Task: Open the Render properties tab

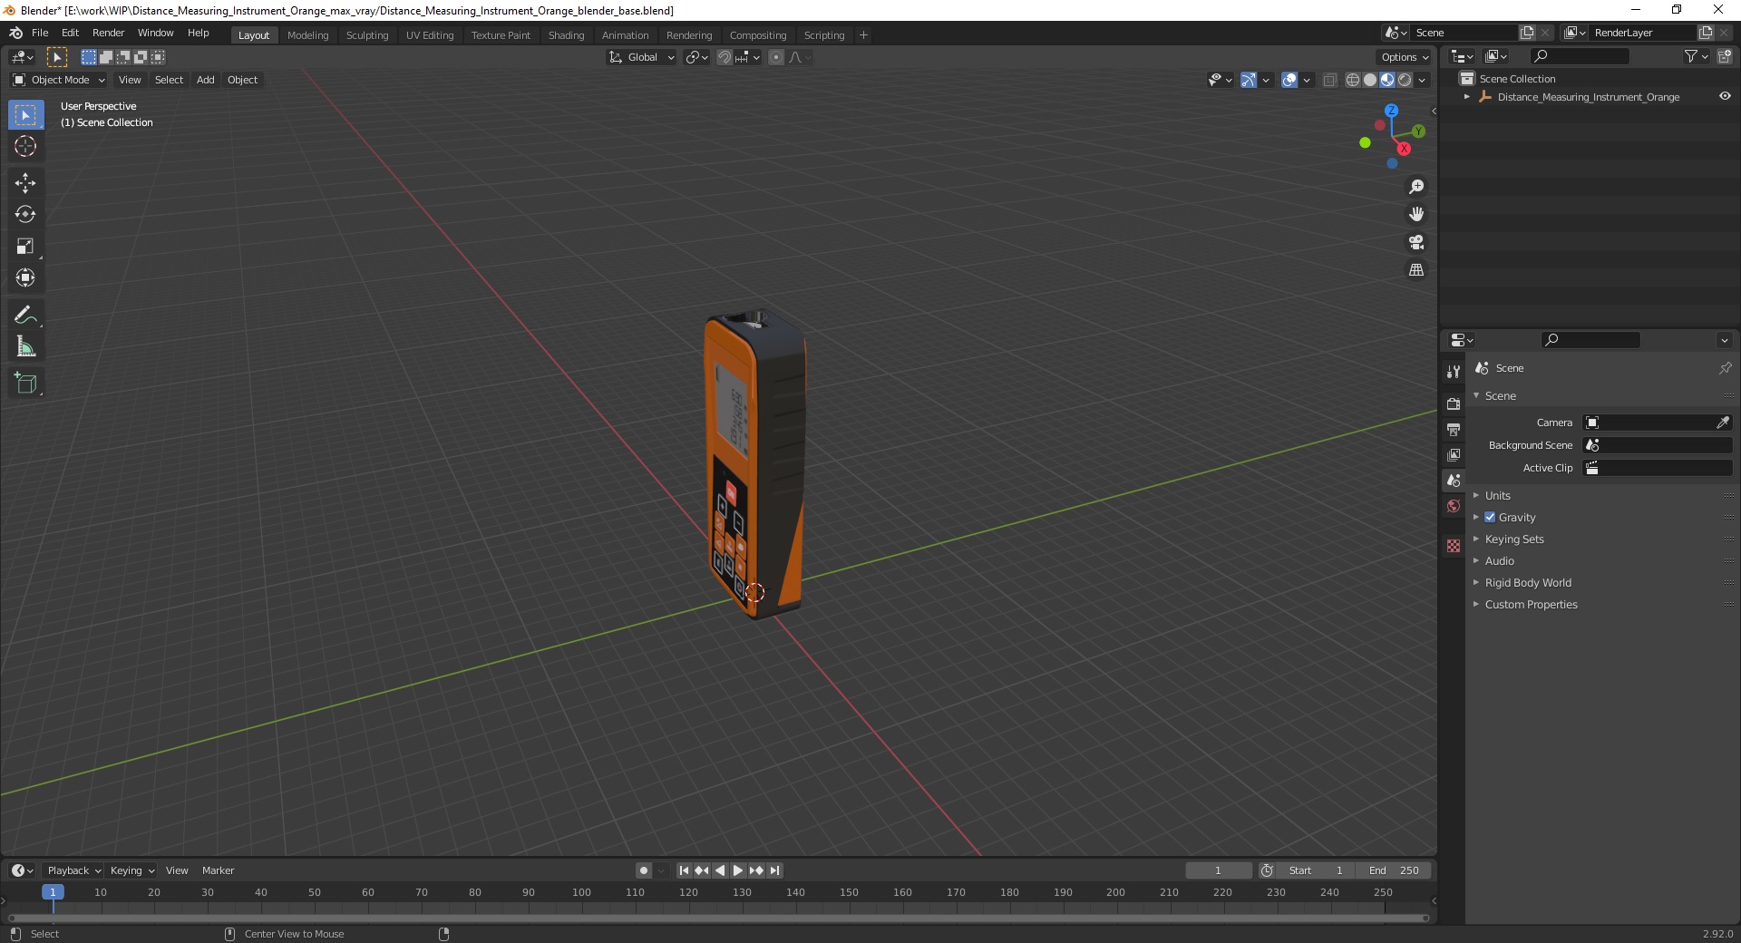Action: pos(1454,403)
